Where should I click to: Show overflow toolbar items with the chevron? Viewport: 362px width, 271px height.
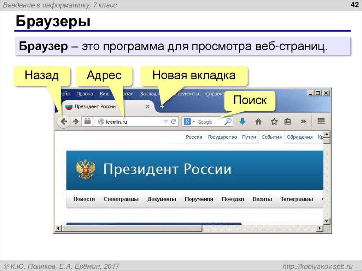click(x=303, y=121)
